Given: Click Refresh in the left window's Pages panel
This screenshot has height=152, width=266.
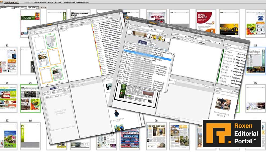Looking at the screenshot, I should (x=54, y=30).
